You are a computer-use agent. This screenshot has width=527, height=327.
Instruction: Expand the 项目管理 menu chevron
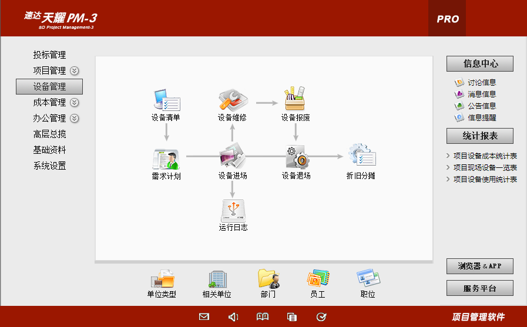(75, 71)
